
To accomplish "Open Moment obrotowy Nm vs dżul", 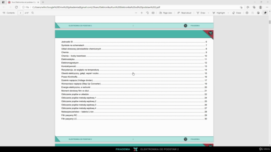I will coord(134,91).
